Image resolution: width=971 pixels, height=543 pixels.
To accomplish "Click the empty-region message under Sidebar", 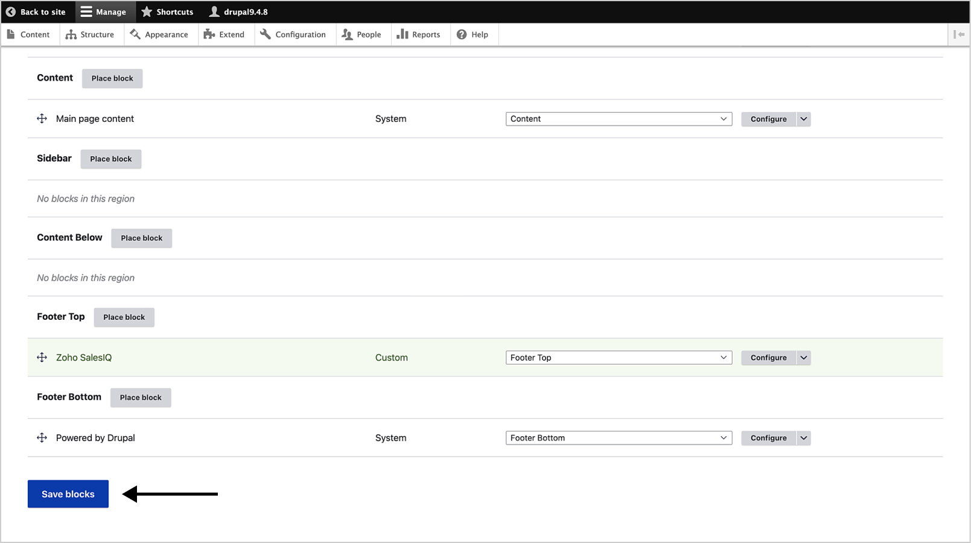I will tap(86, 198).
